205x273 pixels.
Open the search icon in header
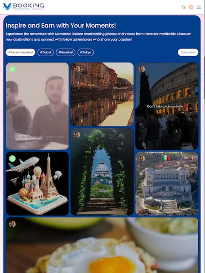point(183,7)
